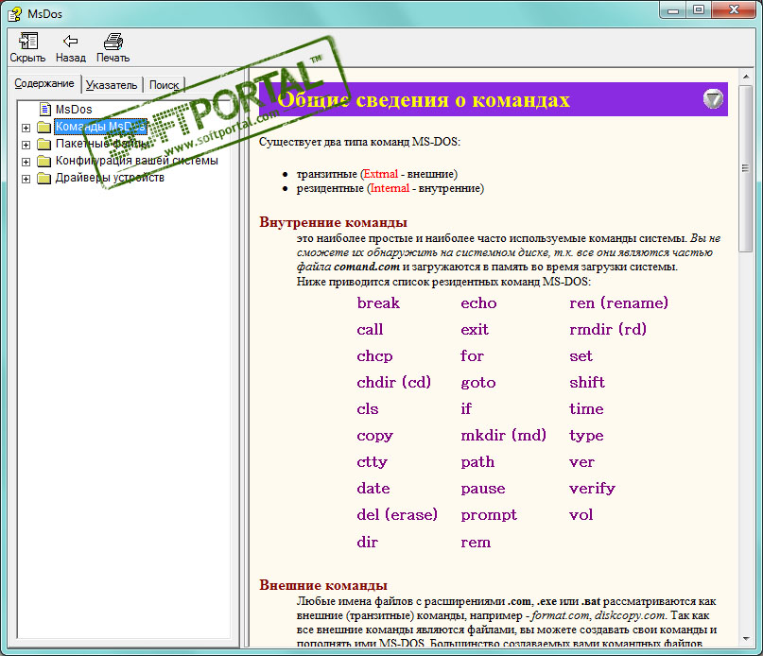Open the del (erase) command link
Viewport: 763px width, 656px height.
click(x=397, y=515)
